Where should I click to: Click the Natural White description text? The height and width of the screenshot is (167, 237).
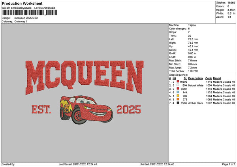pyautogui.click(x=196, y=85)
